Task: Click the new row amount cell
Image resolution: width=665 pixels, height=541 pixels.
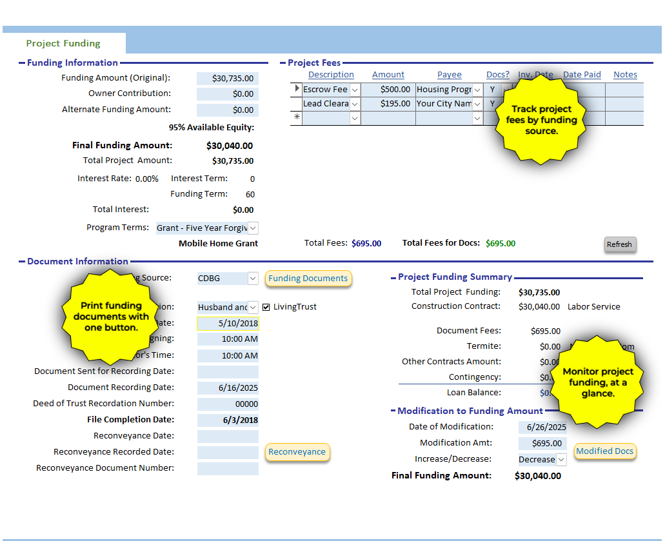Action: (x=388, y=118)
